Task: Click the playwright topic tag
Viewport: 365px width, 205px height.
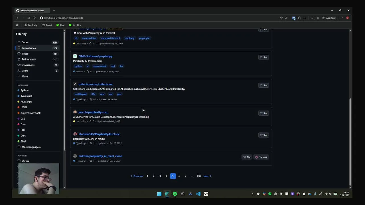Action: pyautogui.click(x=144, y=38)
